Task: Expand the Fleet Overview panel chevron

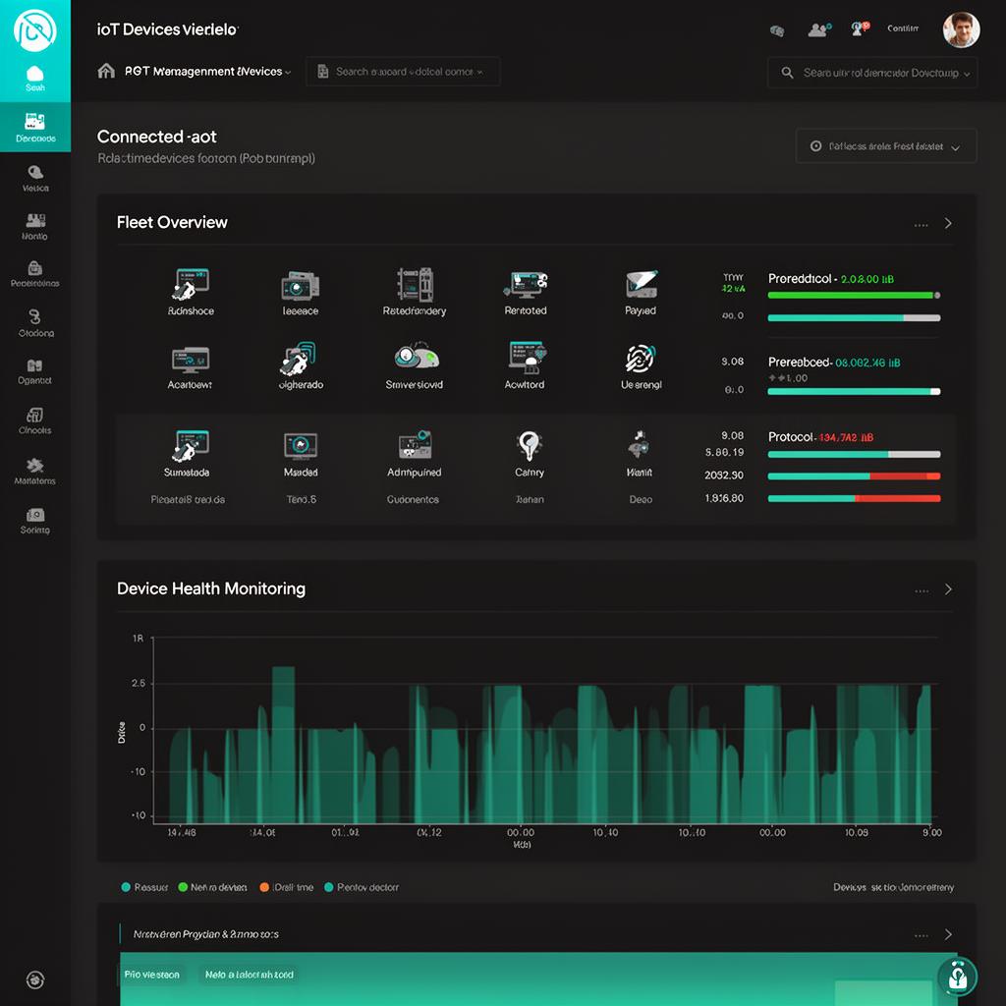Action: pyautogui.click(x=948, y=223)
